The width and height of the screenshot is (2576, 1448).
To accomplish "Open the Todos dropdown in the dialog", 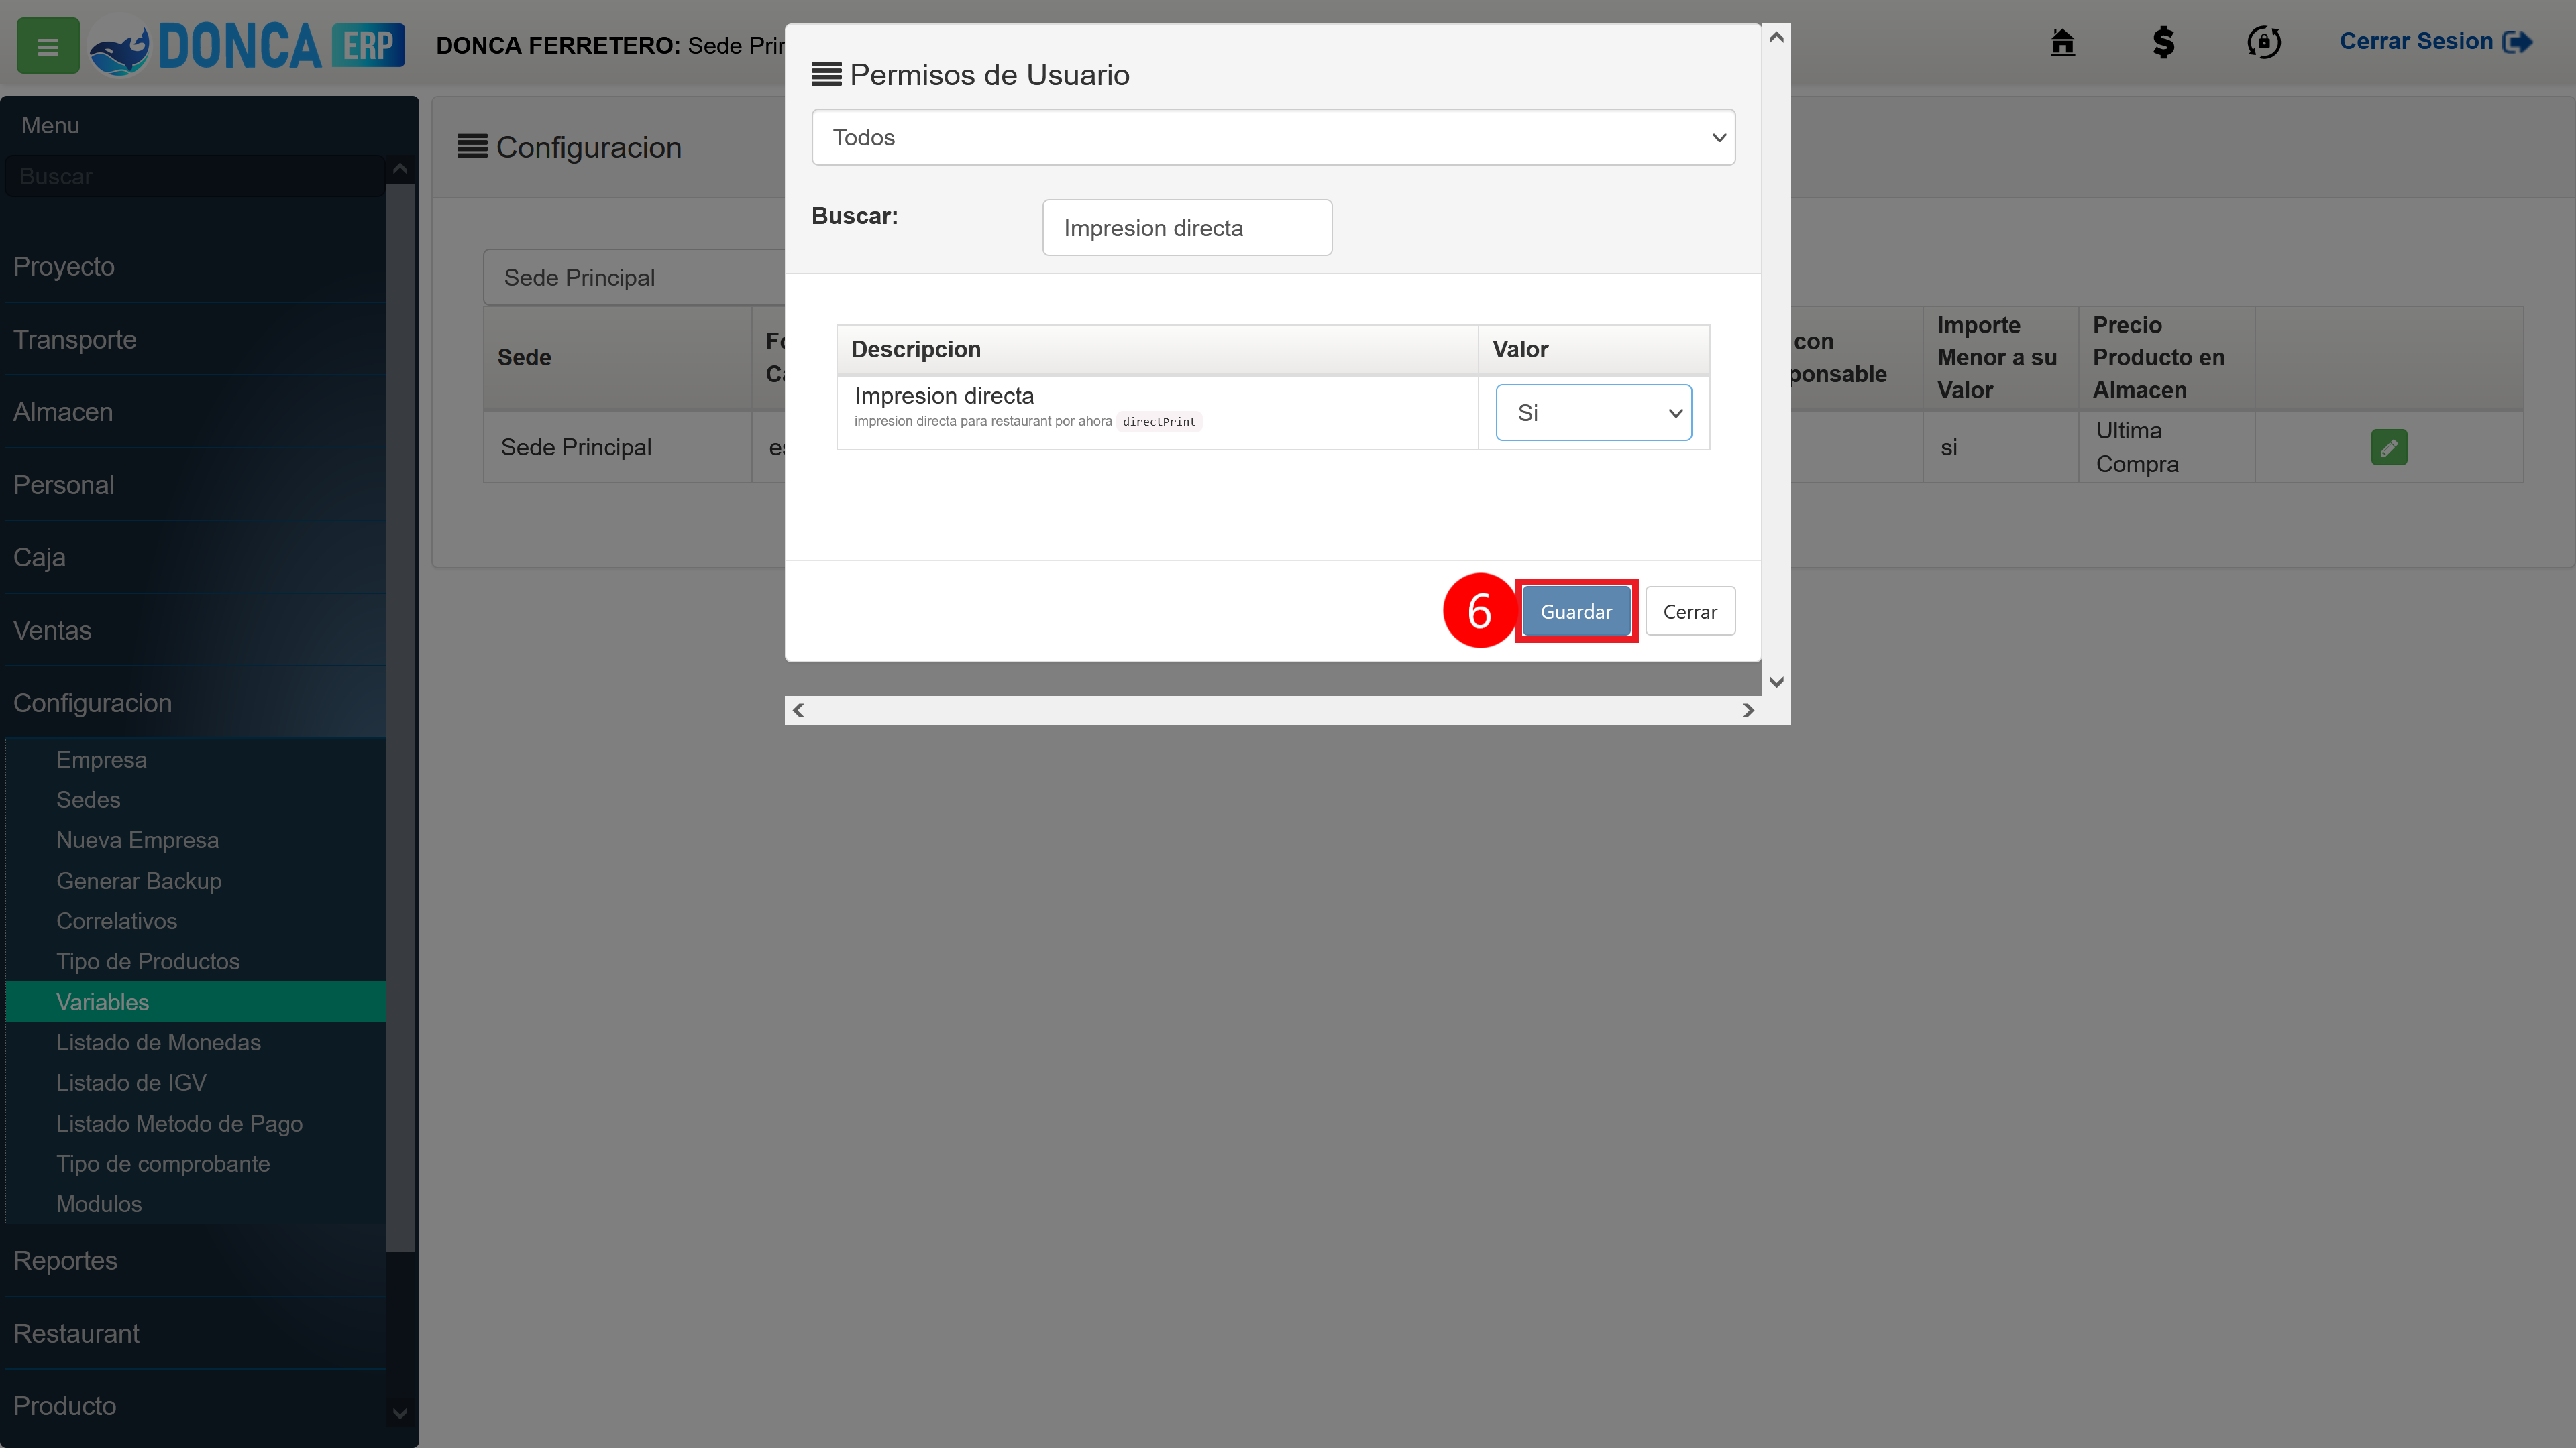I will 1273,138.
